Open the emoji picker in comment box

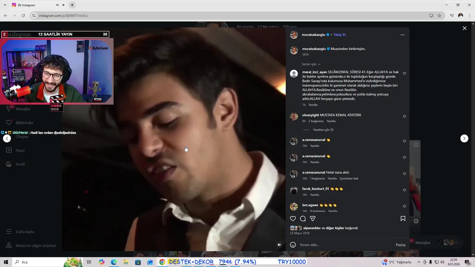(x=293, y=245)
